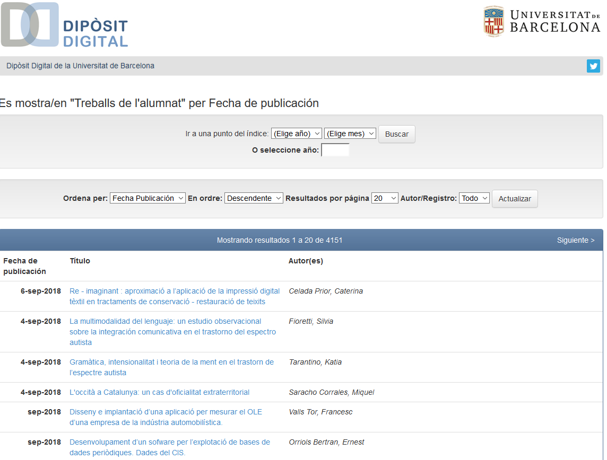Screen dimensions: 607x460
Task: Focus the 'O seleccione año' text field
Action: tap(335, 151)
